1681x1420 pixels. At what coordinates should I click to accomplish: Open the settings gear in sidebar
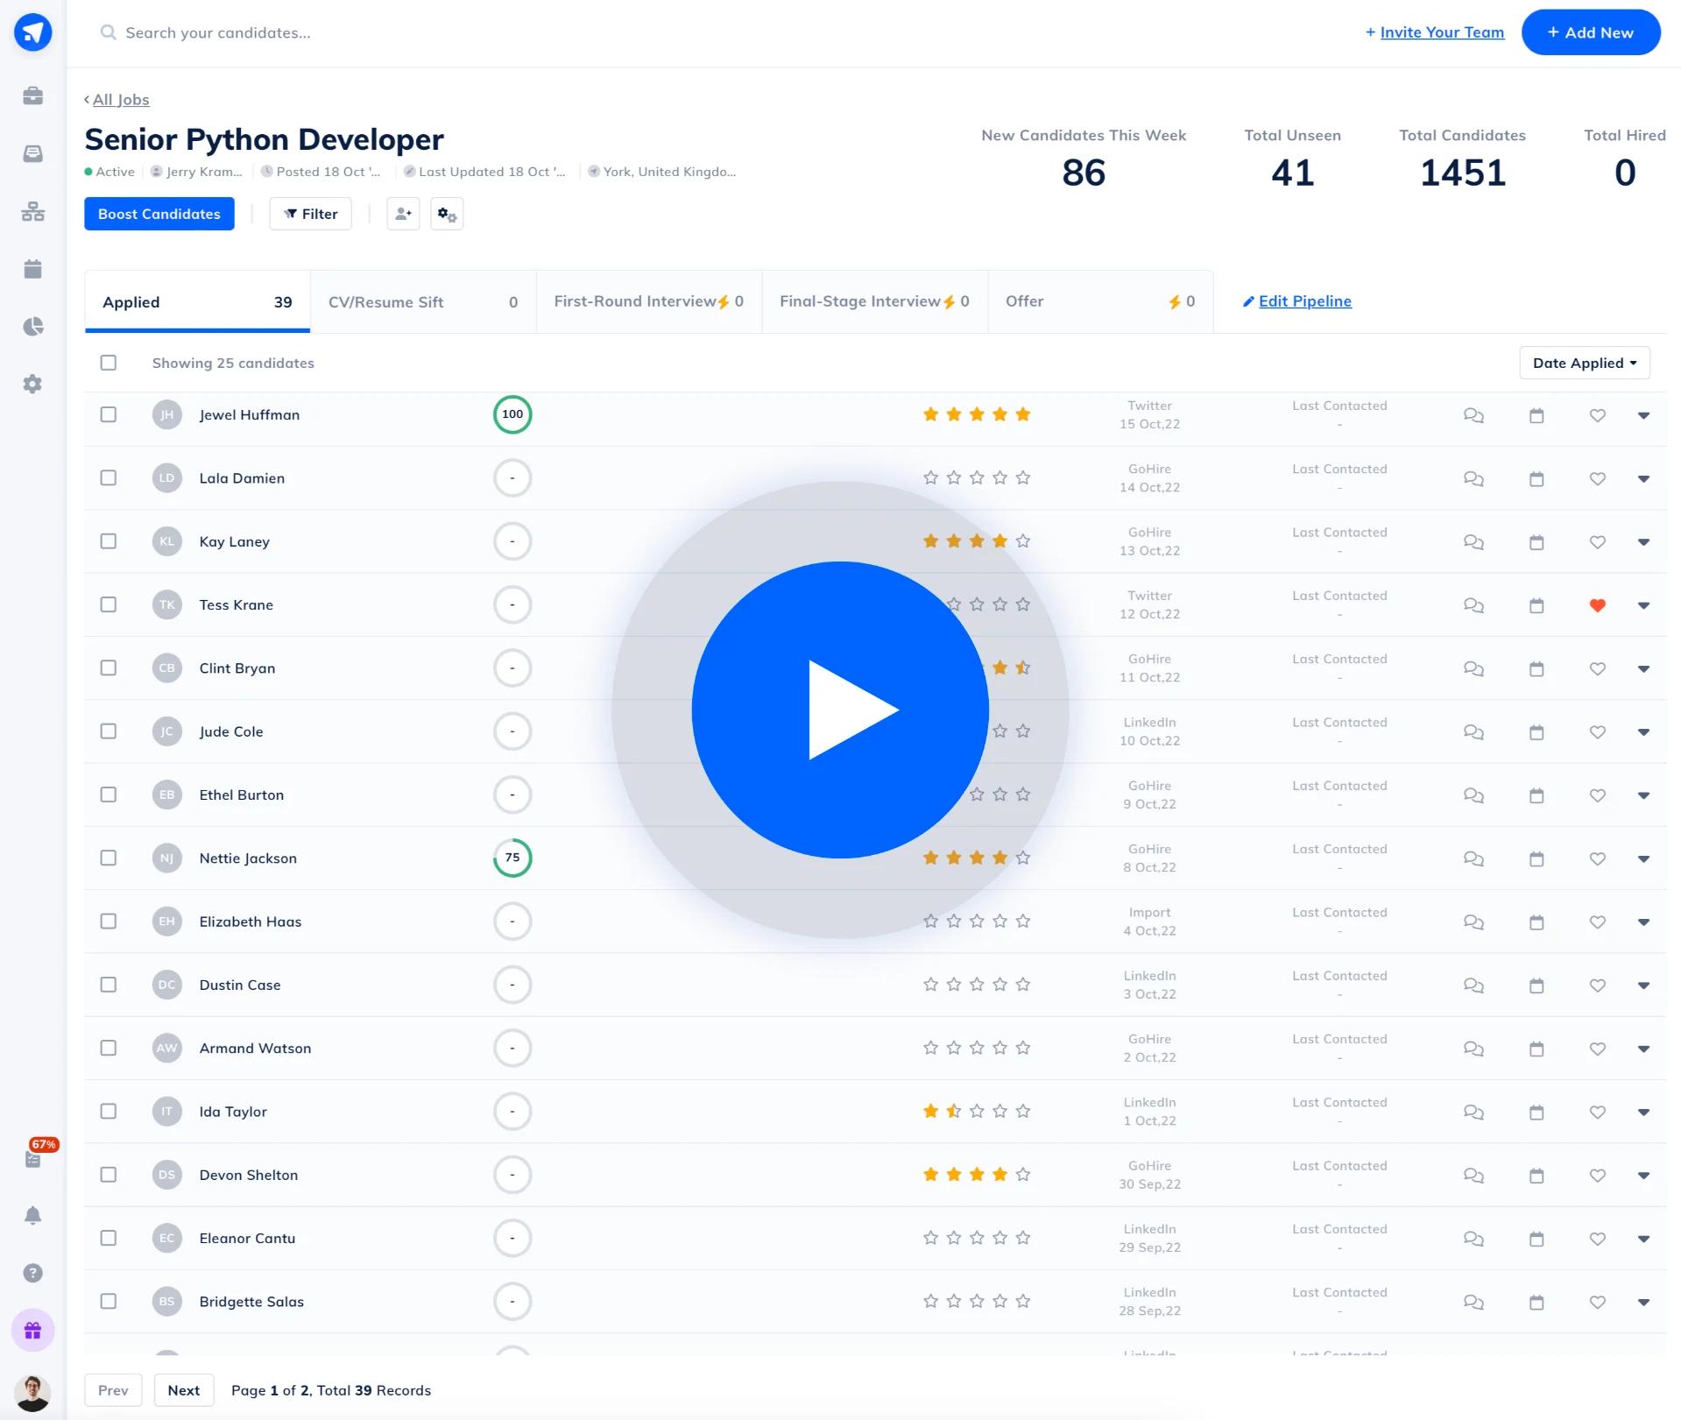tap(32, 384)
